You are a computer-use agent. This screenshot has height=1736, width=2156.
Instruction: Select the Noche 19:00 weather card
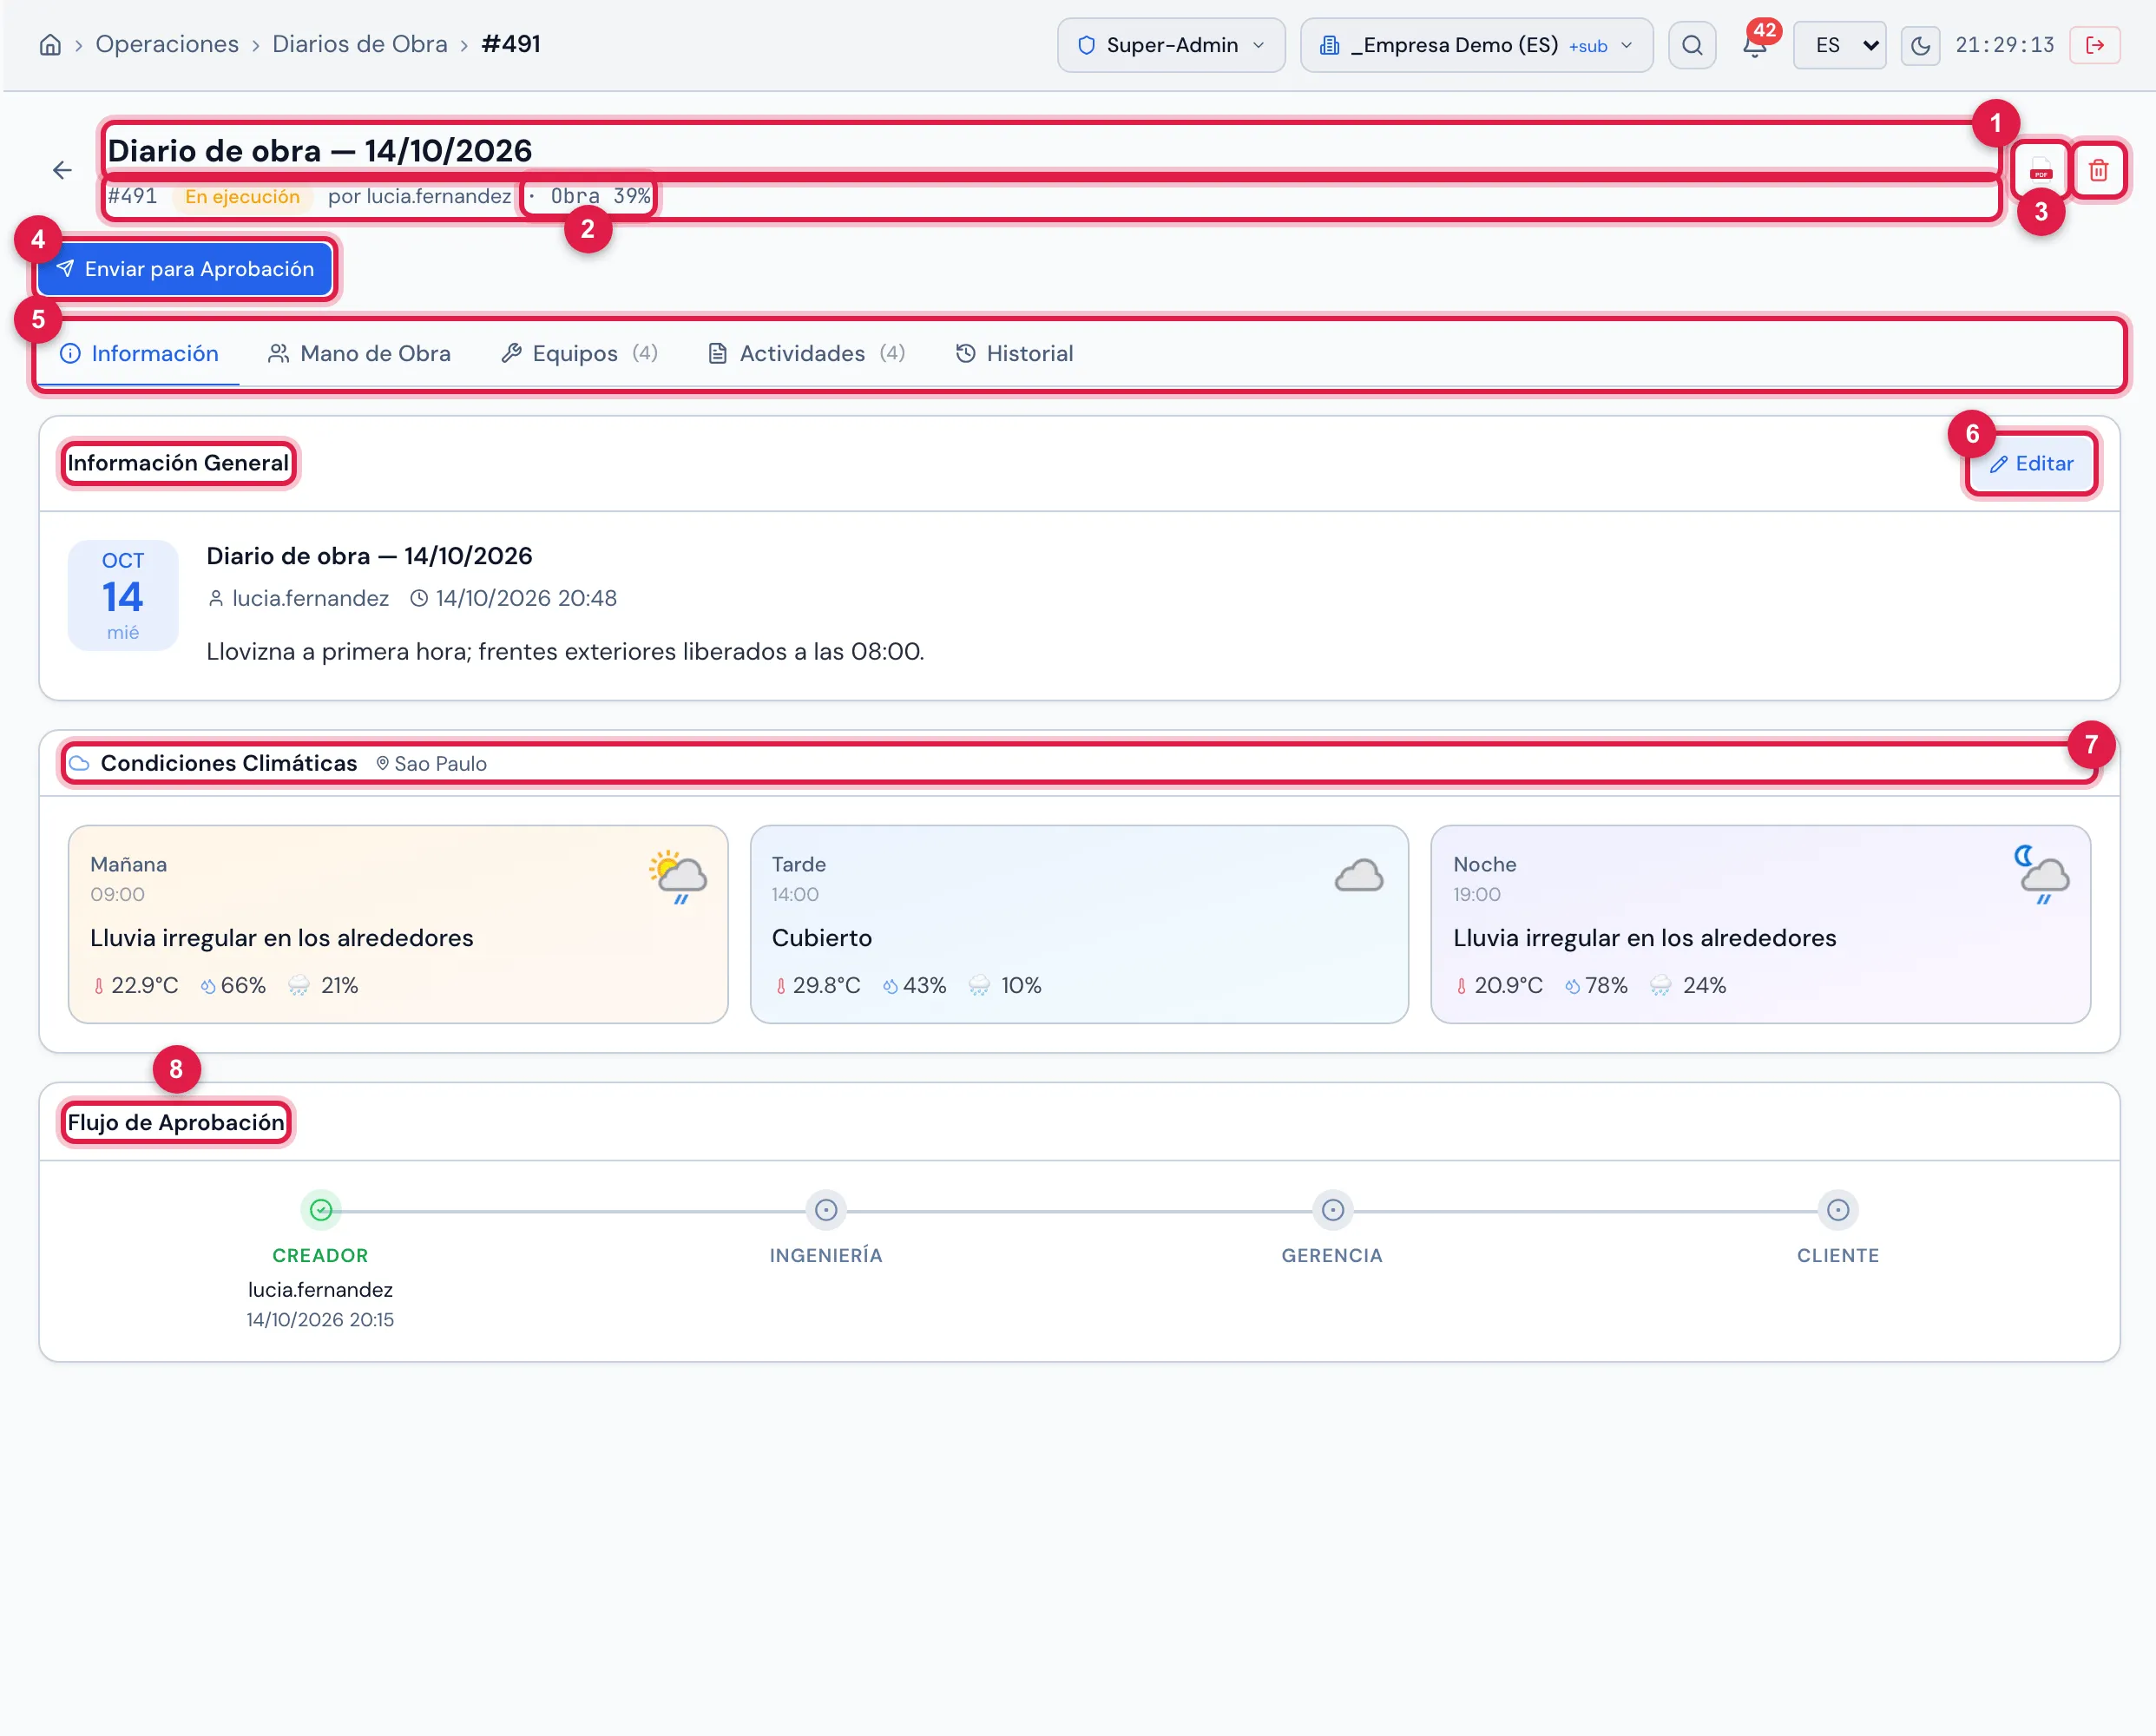pyautogui.click(x=1760, y=924)
